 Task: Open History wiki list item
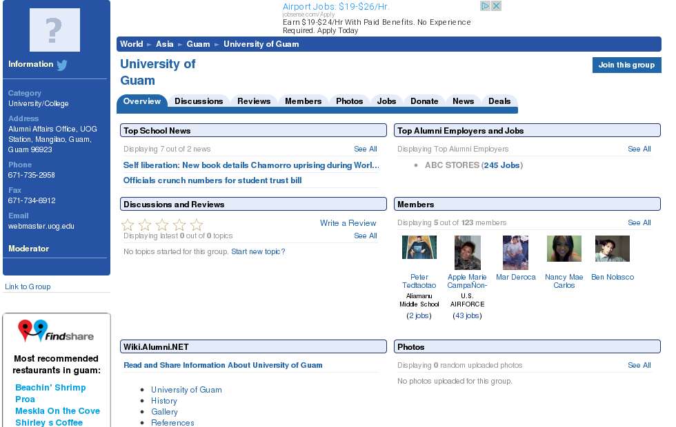[164, 401]
